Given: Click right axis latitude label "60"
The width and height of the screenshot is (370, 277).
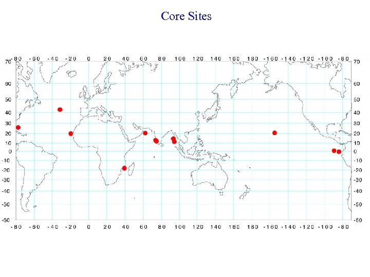Looking at the screenshot, I should 357,84.
